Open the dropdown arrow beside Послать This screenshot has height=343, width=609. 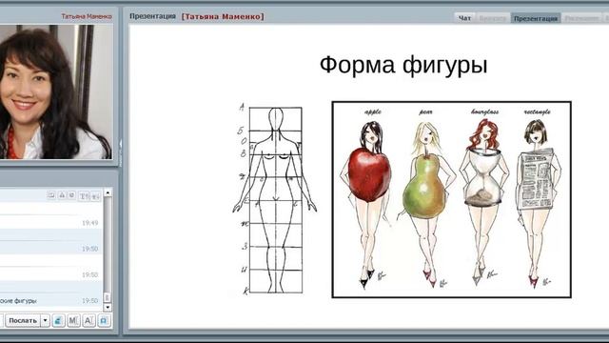point(46,320)
